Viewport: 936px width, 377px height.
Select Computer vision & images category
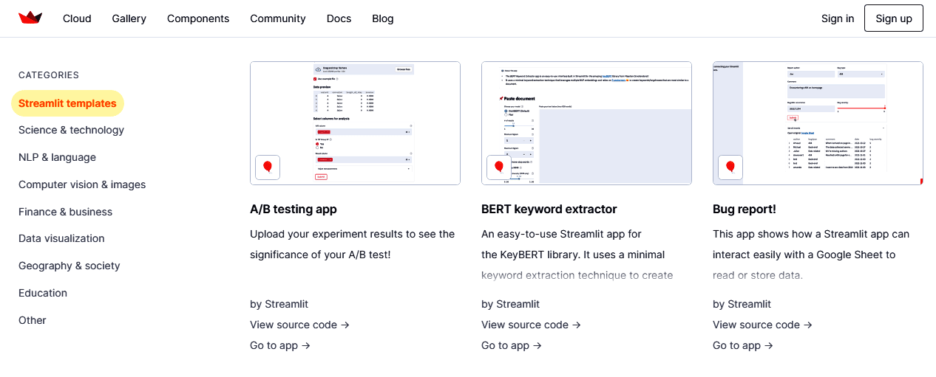point(82,184)
